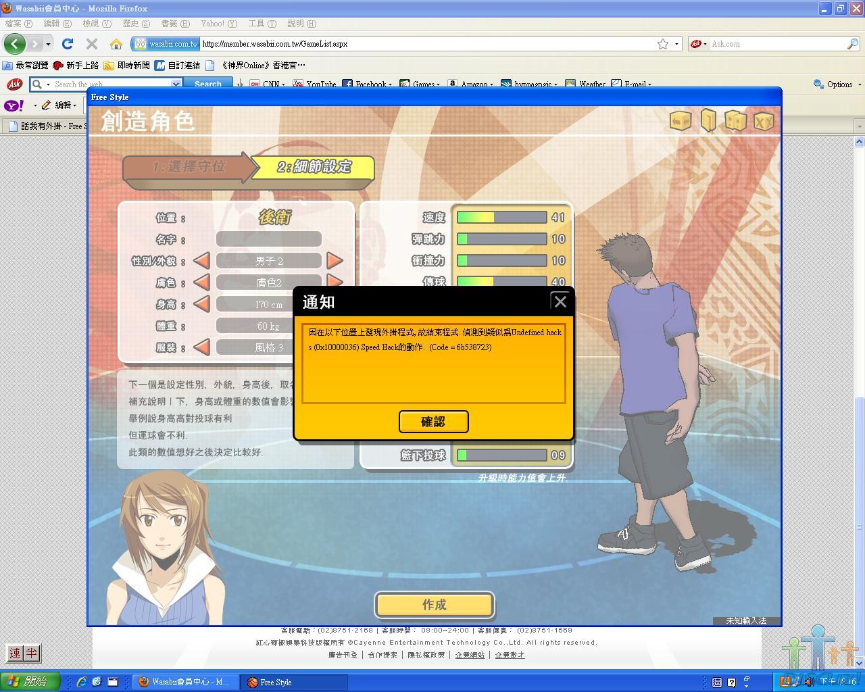This screenshot has width=865, height=692.
Task: Click the Options gear on Ask toolbar
Action: click(818, 84)
